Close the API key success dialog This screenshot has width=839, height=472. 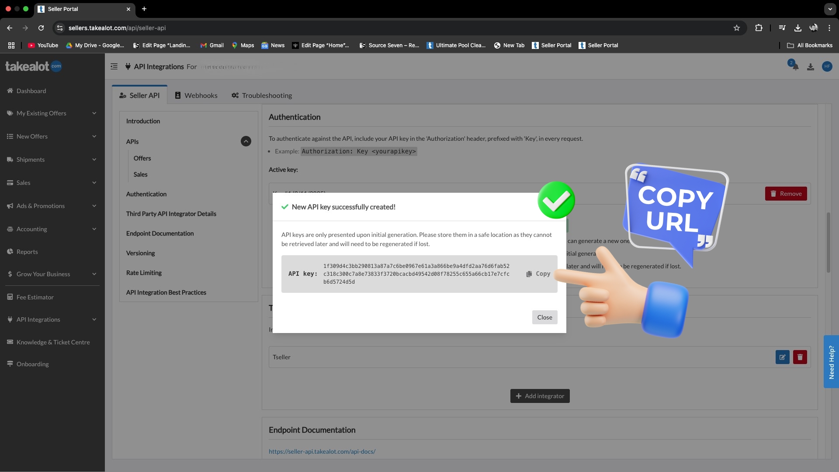[544, 317]
